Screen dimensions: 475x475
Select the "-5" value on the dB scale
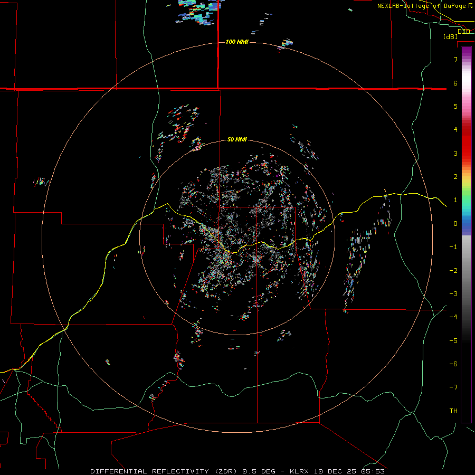tap(453, 341)
